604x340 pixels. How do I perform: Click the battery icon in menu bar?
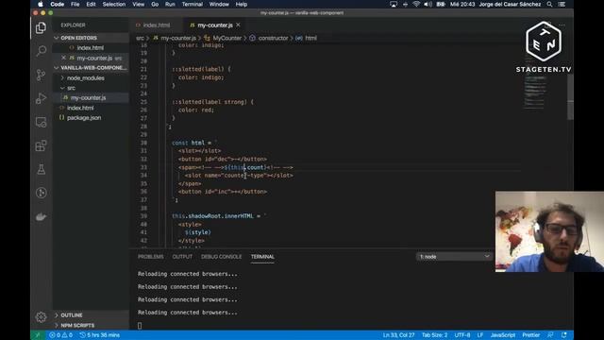coord(441,4)
